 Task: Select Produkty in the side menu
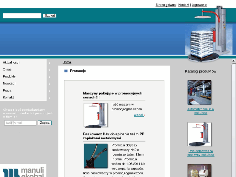[x=9, y=76]
